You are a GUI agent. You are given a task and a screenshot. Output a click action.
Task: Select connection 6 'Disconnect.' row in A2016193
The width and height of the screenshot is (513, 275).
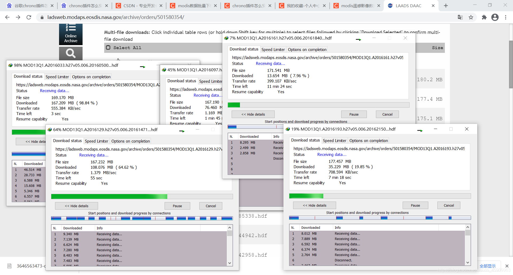[x=377, y=260]
